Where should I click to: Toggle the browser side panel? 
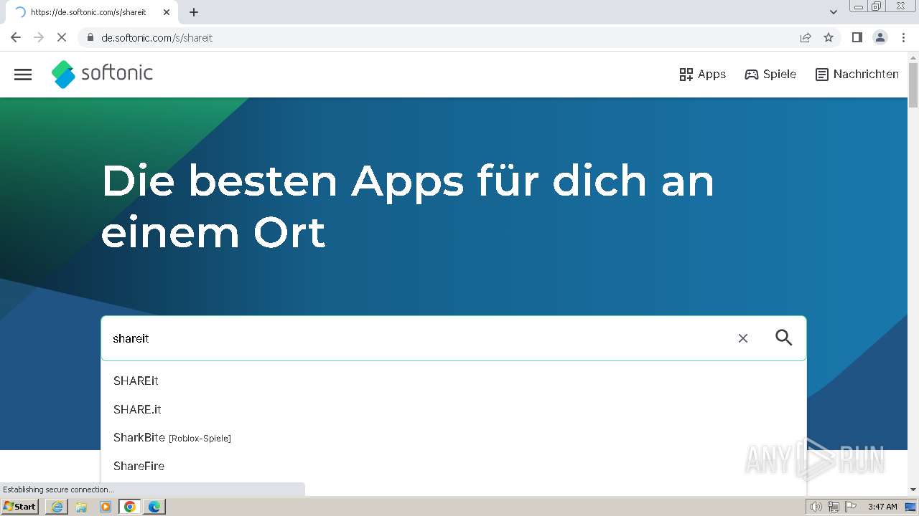pyautogui.click(x=857, y=37)
